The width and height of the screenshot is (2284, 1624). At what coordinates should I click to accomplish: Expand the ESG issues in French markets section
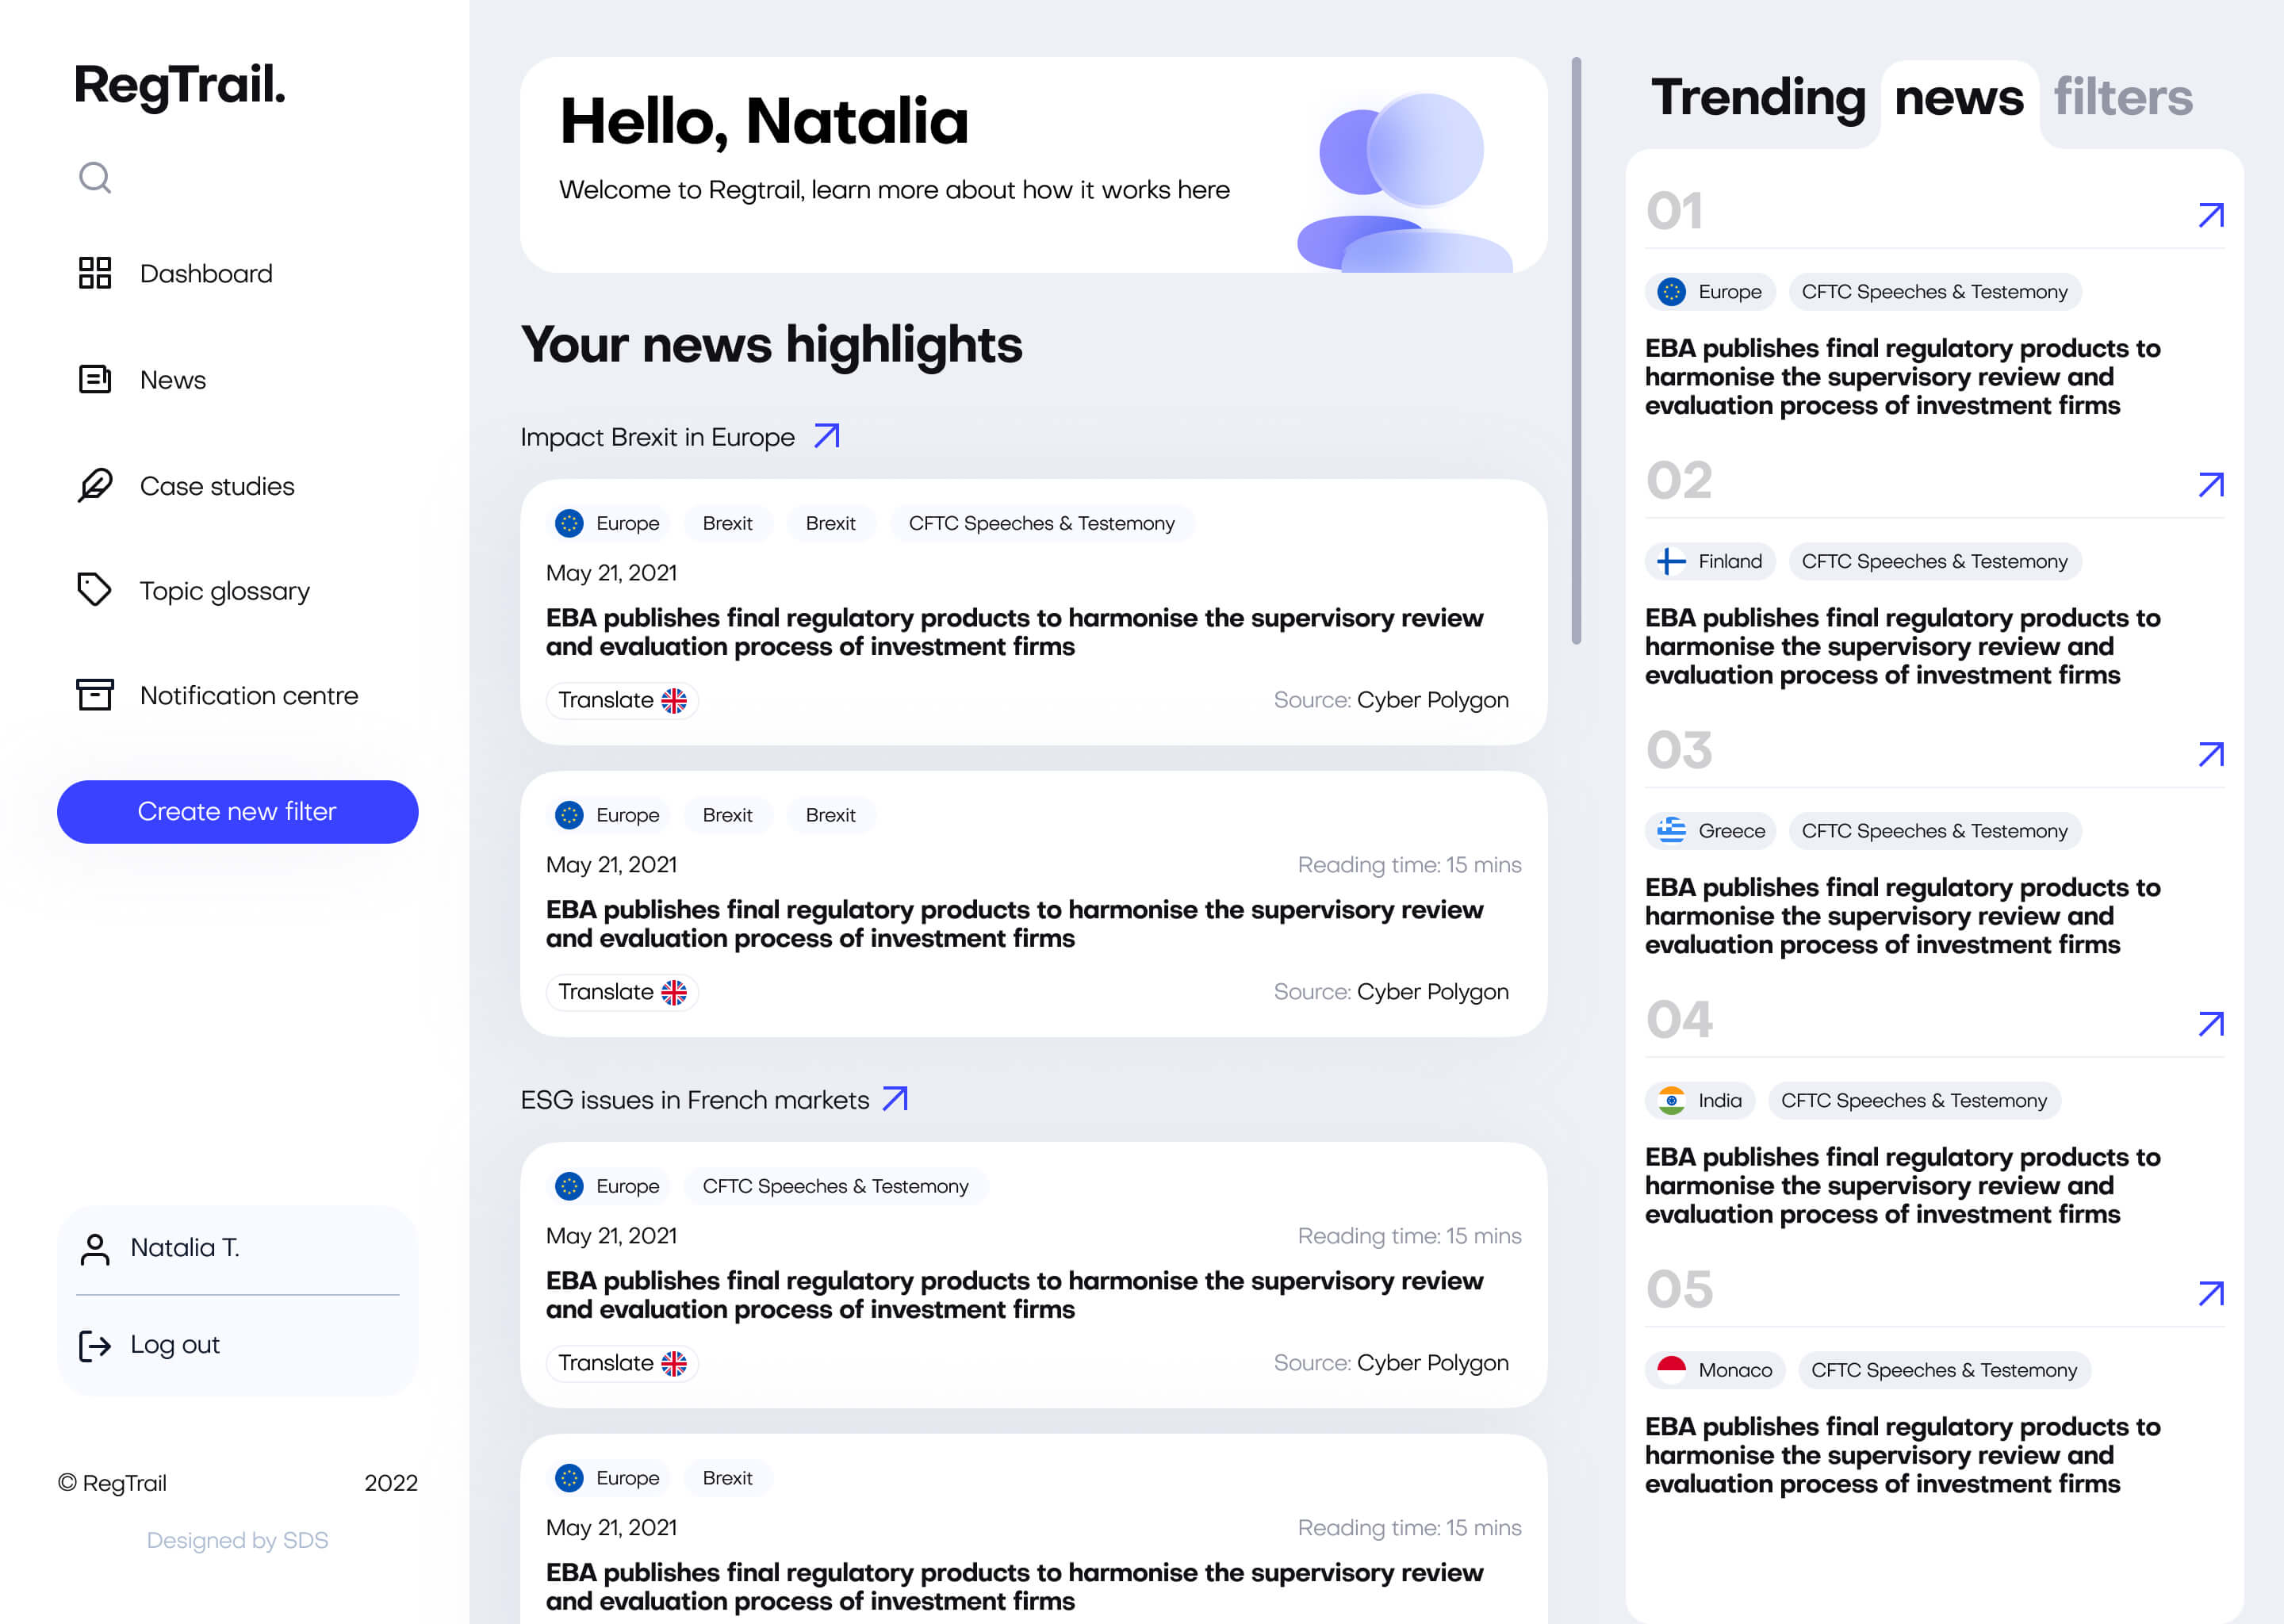(898, 1100)
